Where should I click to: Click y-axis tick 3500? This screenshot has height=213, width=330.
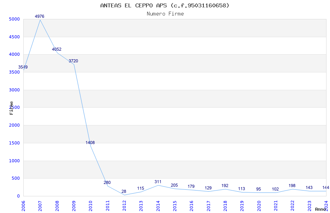coord(14,72)
